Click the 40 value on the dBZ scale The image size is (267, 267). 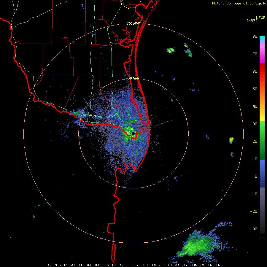pyautogui.click(x=255, y=107)
